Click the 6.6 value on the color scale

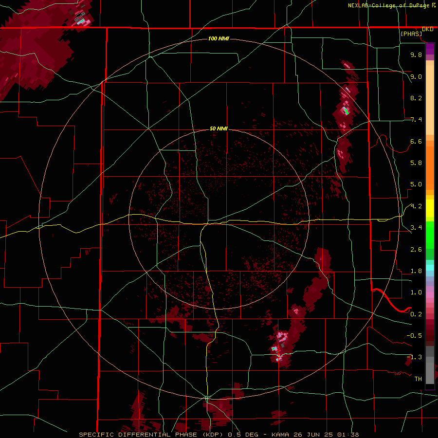pos(416,141)
